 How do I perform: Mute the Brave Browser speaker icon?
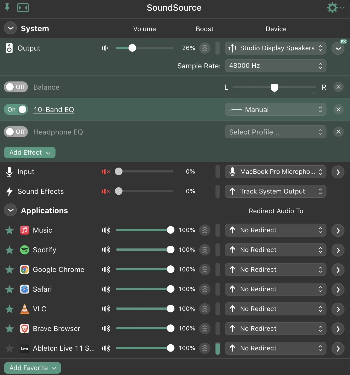(x=106, y=329)
